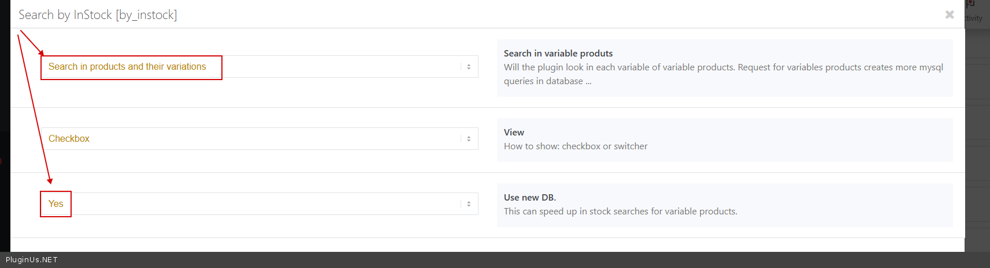Click the arrows icon on the Yes dropdown
Image resolution: width=990 pixels, height=268 pixels.
469,204
